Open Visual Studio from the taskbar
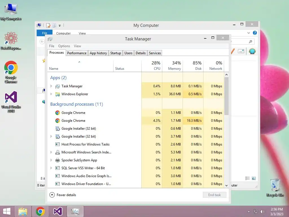The height and width of the screenshot is (217, 289). (58, 211)
